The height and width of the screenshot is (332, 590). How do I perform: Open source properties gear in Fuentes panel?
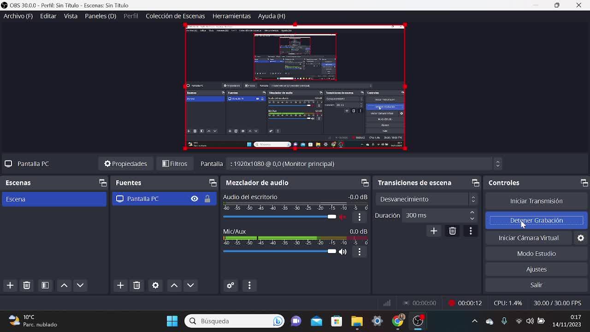(156, 285)
